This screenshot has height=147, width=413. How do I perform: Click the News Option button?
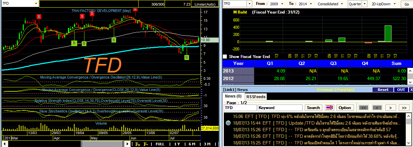pyautogui.click(x=345, y=108)
